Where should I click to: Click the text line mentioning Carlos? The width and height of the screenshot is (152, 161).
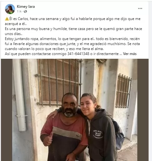[73, 19]
